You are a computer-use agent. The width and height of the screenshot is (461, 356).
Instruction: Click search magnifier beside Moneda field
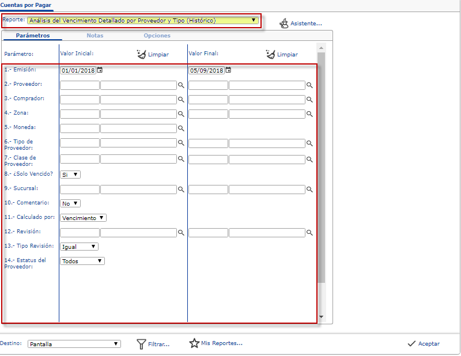coord(180,128)
